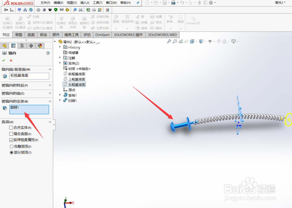Switch to the 曲面 tab
Screen dimensions: 292x208
pos(31,35)
